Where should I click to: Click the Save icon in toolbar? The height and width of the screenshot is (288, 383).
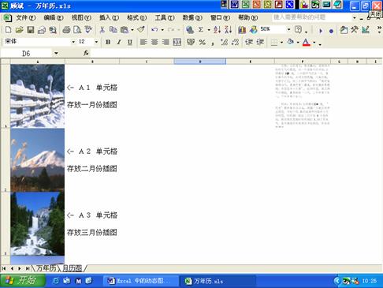tap(31, 30)
